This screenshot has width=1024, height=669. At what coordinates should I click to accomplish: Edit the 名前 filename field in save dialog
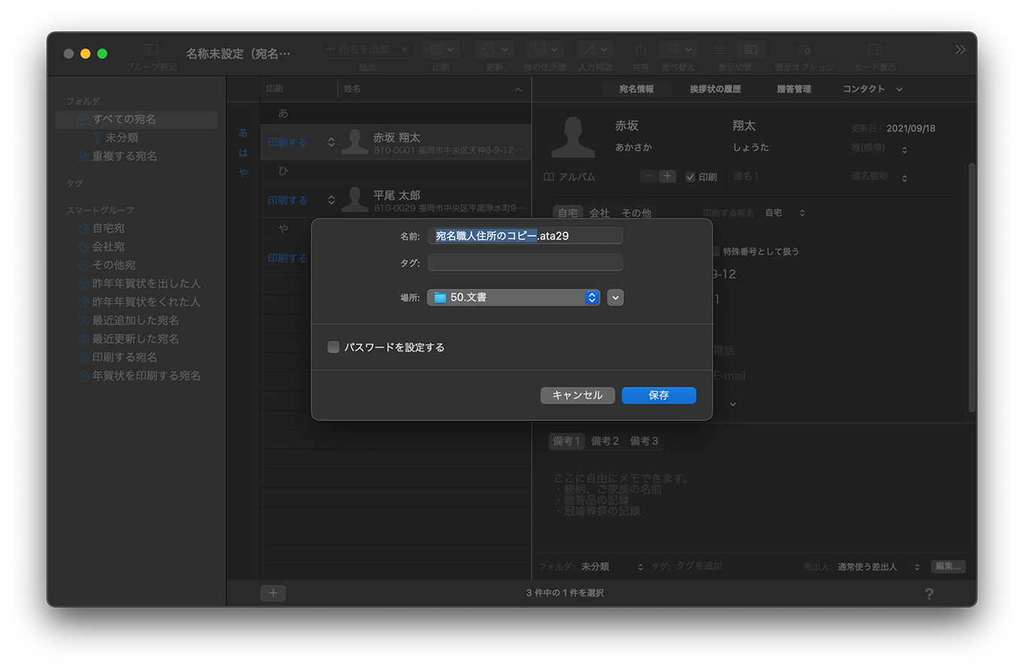pos(525,236)
